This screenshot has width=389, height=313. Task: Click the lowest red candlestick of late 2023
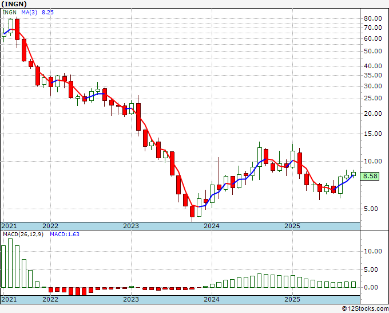tap(192, 212)
